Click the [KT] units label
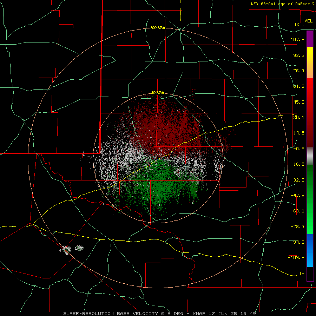316x316 pixels. pyautogui.click(x=299, y=24)
